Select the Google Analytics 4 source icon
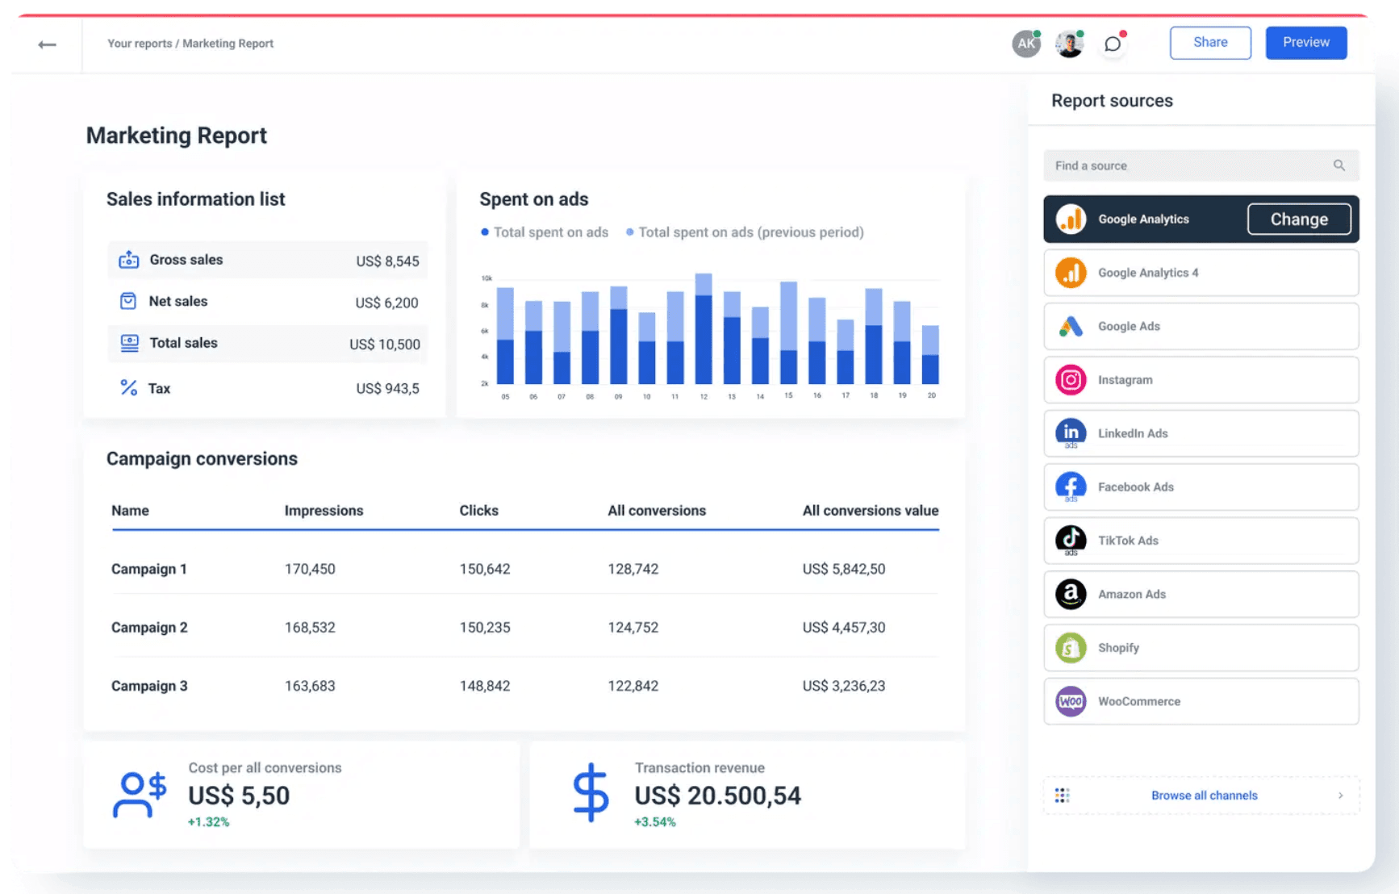Viewport: 1399px width, 894px height. (1070, 273)
